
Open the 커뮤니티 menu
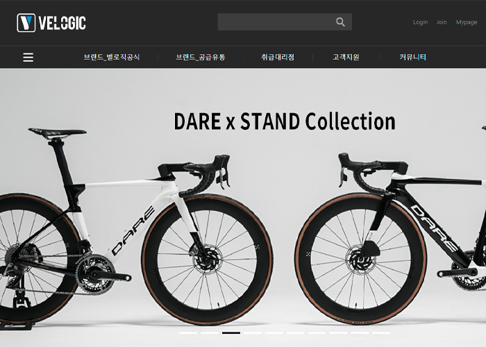(413, 57)
